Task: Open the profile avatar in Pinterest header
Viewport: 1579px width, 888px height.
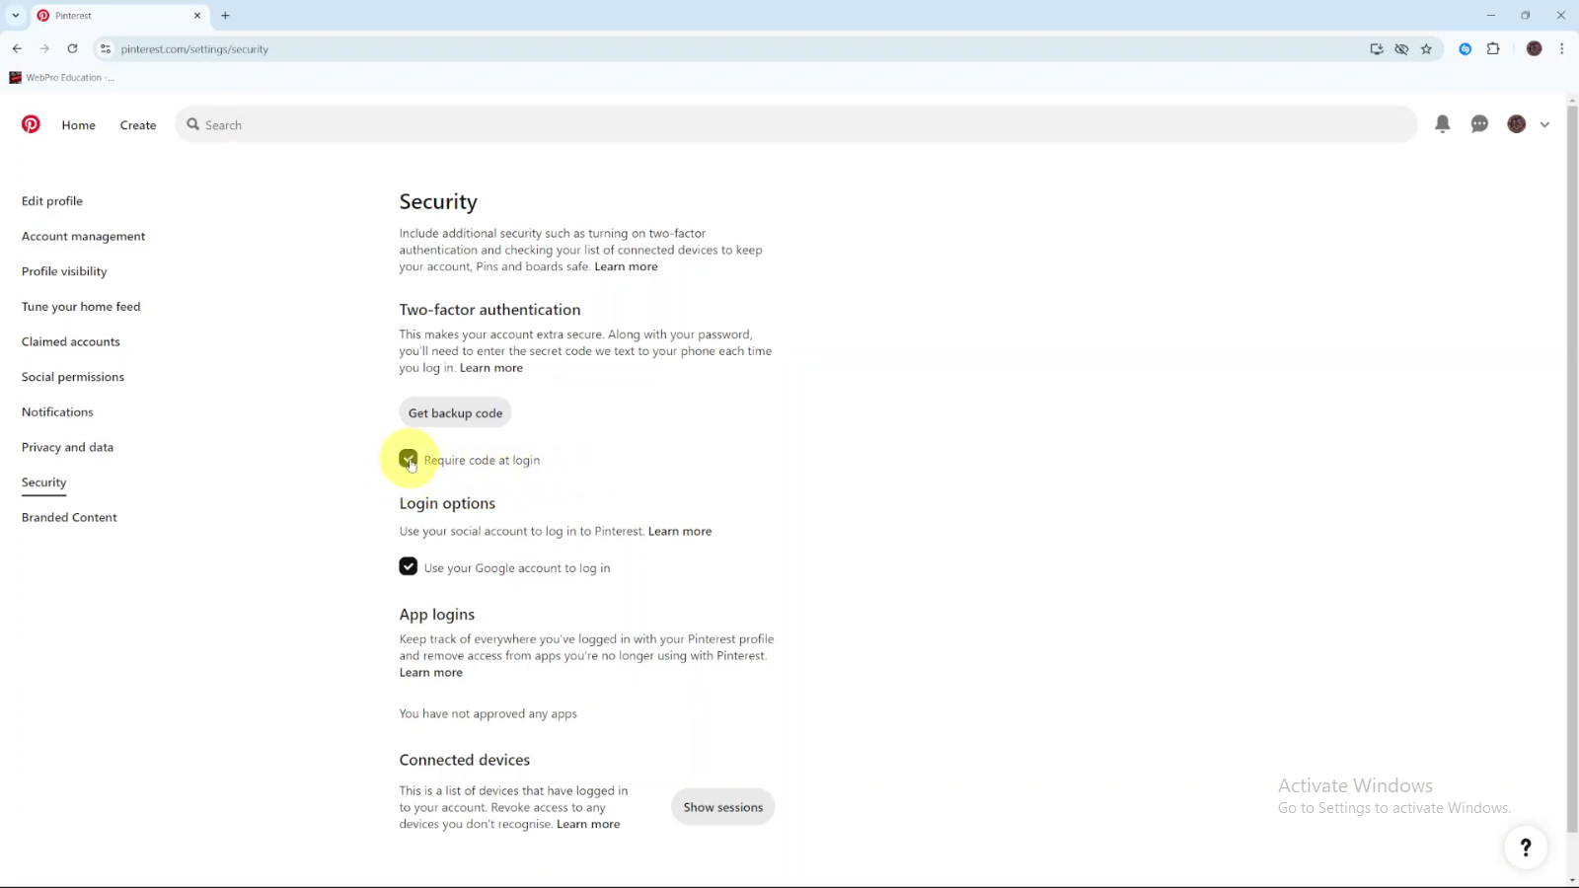Action: click(1517, 124)
